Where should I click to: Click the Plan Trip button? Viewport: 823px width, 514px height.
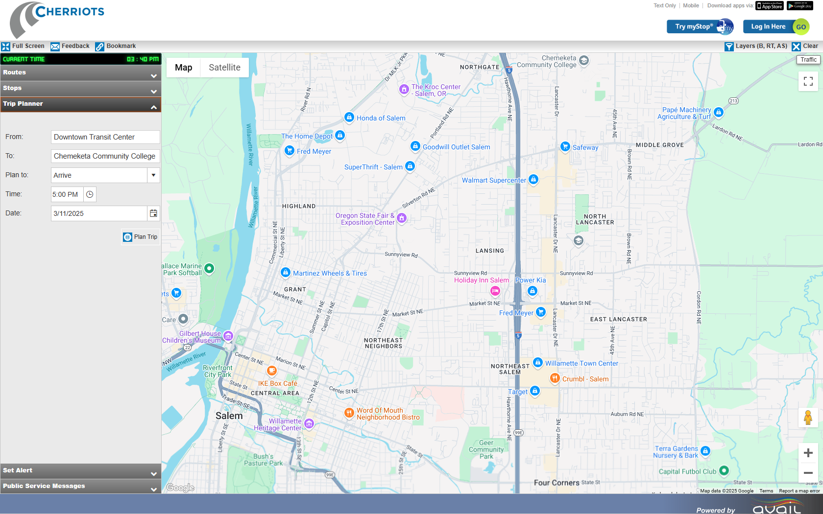pos(141,237)
